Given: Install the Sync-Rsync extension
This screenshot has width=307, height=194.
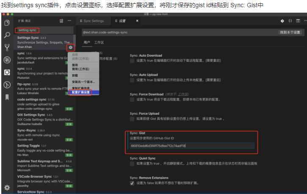Looking at the screenshot, I should click(x=69, y=139).
